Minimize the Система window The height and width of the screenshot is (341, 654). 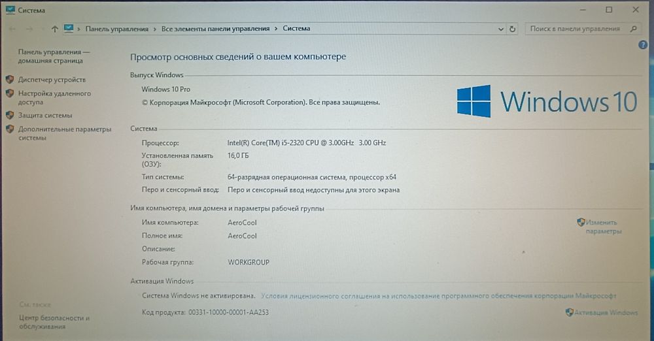click(583, 10)
